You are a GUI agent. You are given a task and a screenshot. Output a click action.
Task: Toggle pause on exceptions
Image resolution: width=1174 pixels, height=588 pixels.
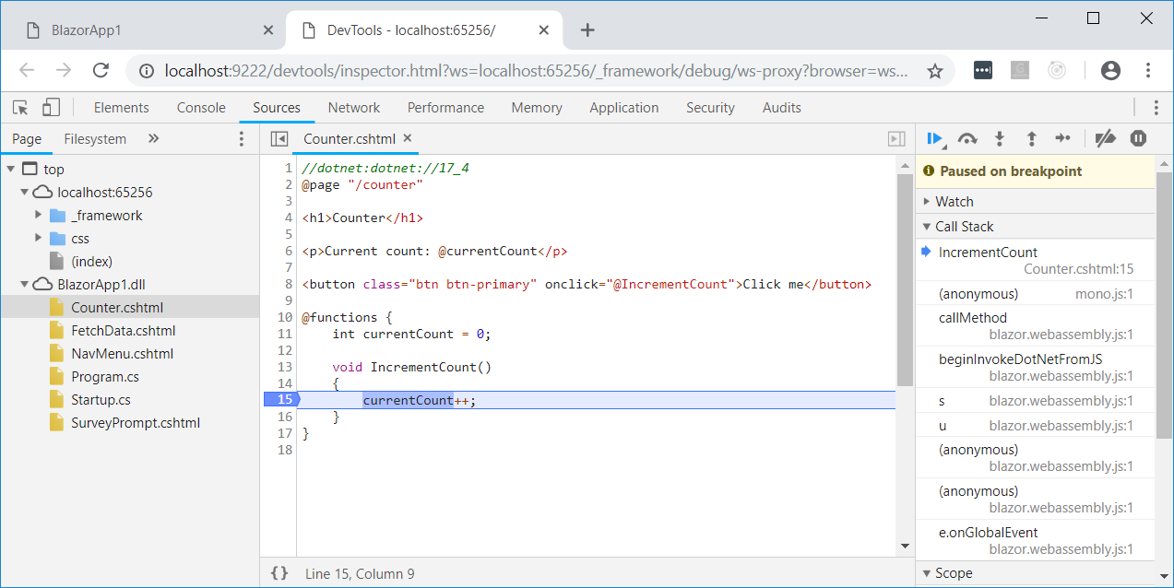(1137, 138)
